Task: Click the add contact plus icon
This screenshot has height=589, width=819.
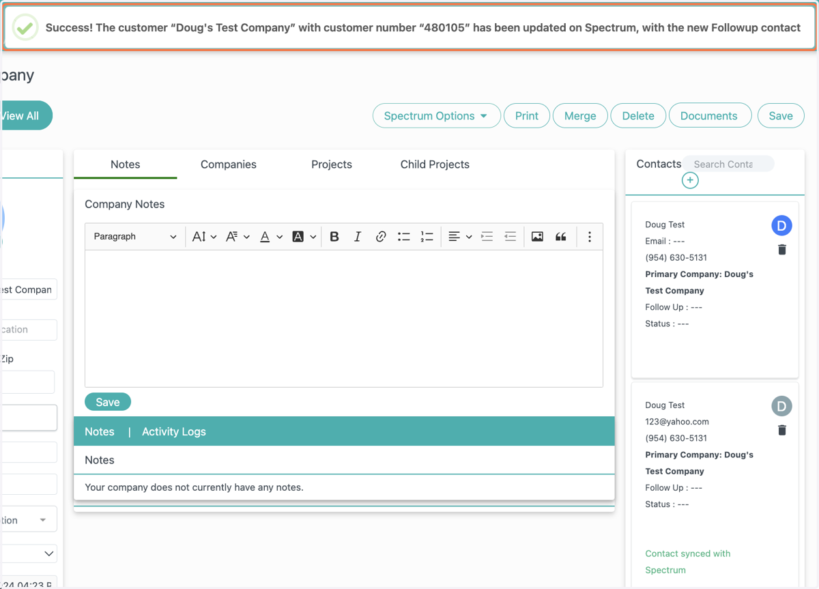Action: click(690, 180)
